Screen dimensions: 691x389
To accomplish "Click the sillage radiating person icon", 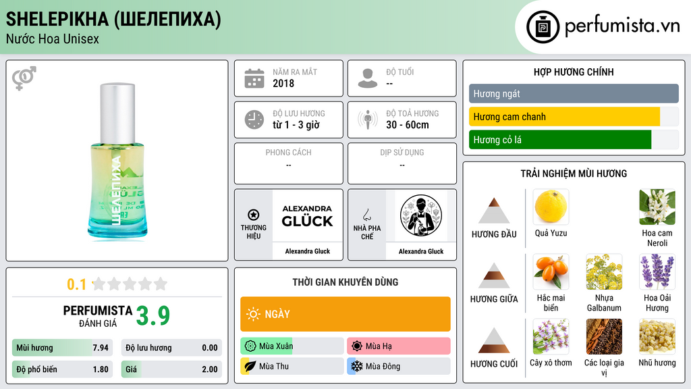I will 368,120.
